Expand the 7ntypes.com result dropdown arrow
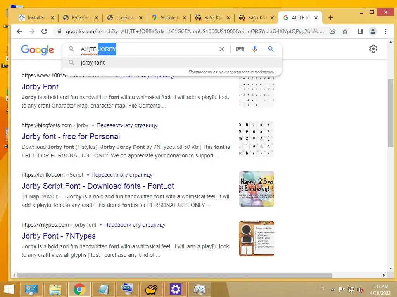 click(x=100, y=225)
